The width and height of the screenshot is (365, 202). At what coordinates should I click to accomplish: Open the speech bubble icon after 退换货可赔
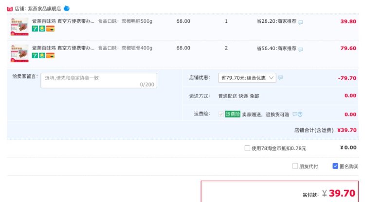point(295,114)
